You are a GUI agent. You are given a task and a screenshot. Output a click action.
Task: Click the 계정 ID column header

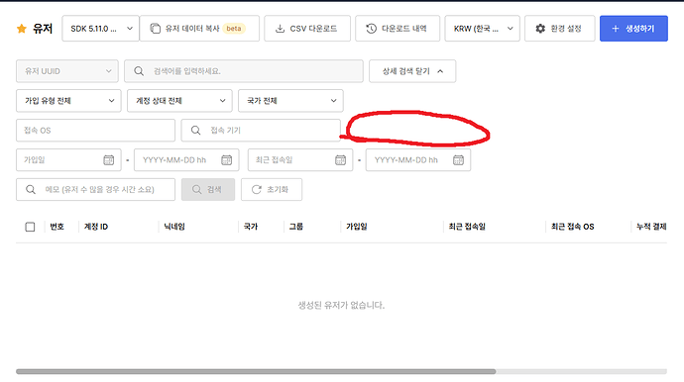point(96,227)
